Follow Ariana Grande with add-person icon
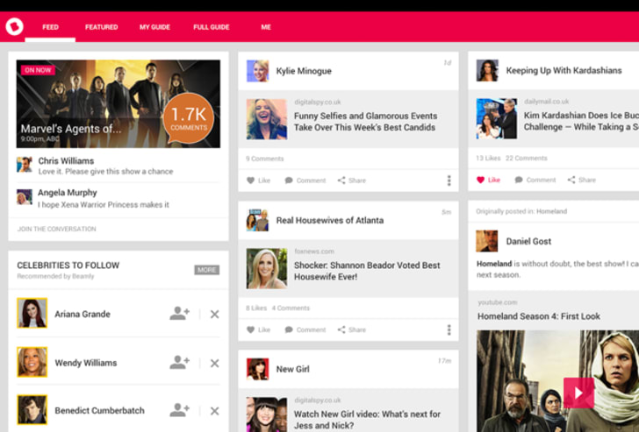Screen dimensions: 639x432 tap(180, 314)
